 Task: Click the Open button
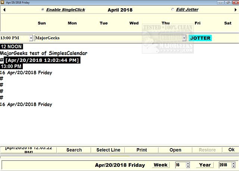175,150
